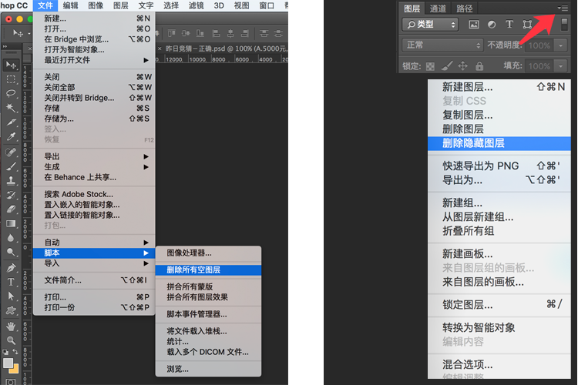The width and height of the screenshot is (578, 385).
Task: Toggle layer filtering switch on/off
Action: [x=564, y=25]
